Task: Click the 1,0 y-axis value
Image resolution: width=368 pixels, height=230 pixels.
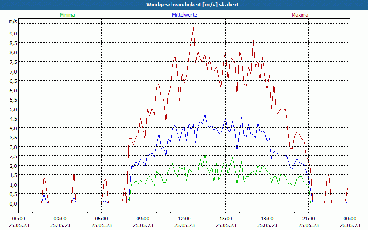Action: coord(13,185)
